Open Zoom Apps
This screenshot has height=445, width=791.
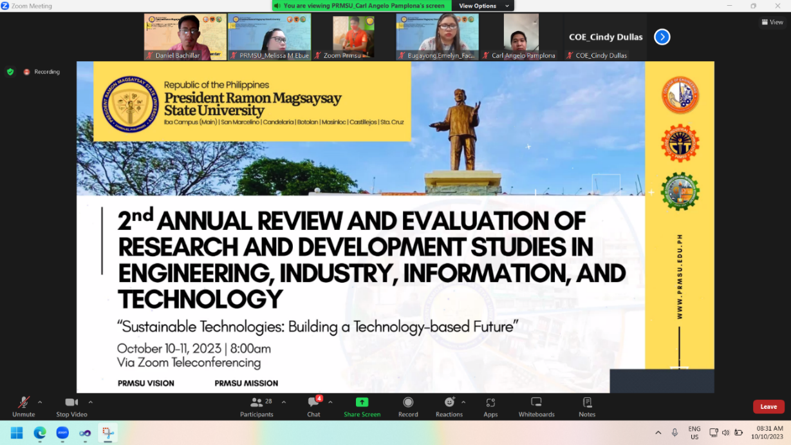coord(490,402)
